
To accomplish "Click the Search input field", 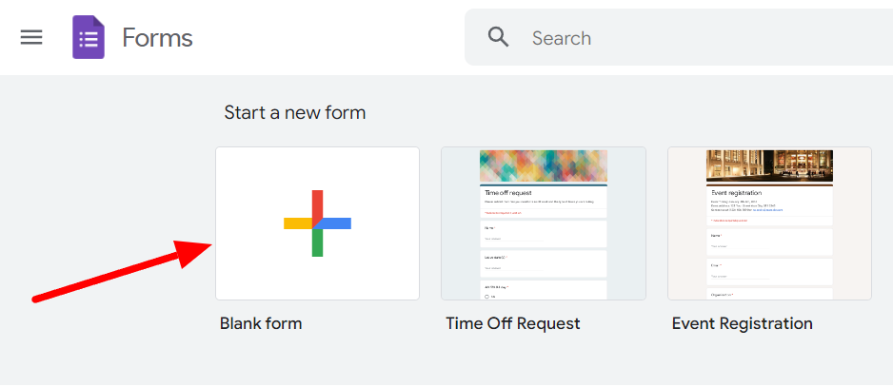I will 678,38.
